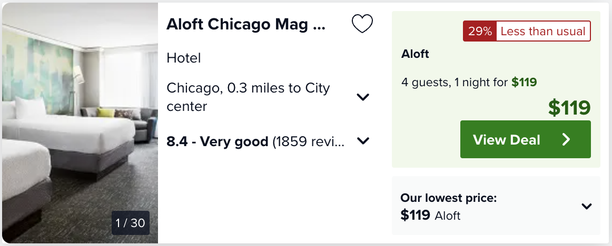Click the Less than usual label

tap(543, 31)
